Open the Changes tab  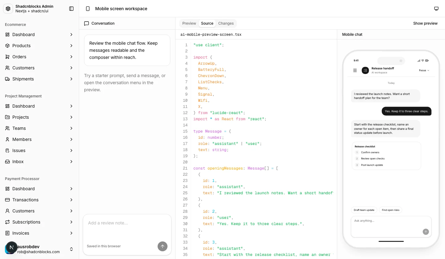(226, 23)
